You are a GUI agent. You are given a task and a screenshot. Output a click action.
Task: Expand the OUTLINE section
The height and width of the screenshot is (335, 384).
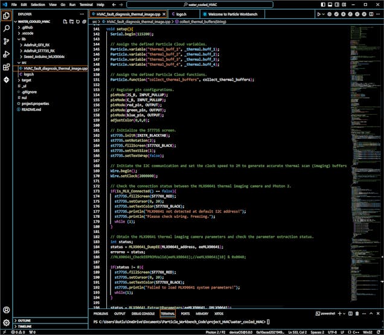pos(24,320)
